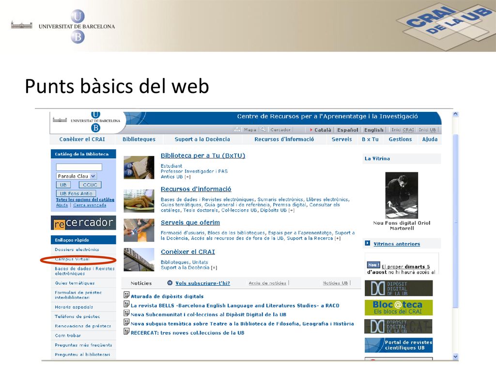Open the Conèixer el CRAI menu
496x372 pixels.
pyautogui.click(x=82, y=139)
